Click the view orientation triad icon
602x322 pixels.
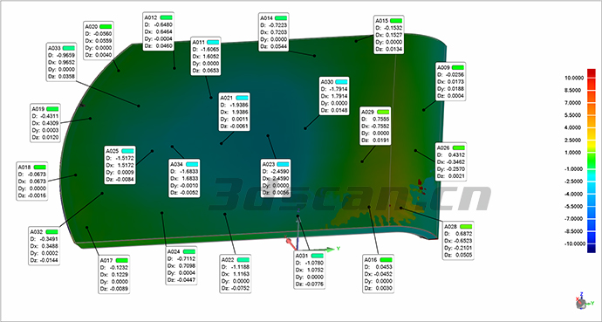pyautogui.click(x=581, y=302)
